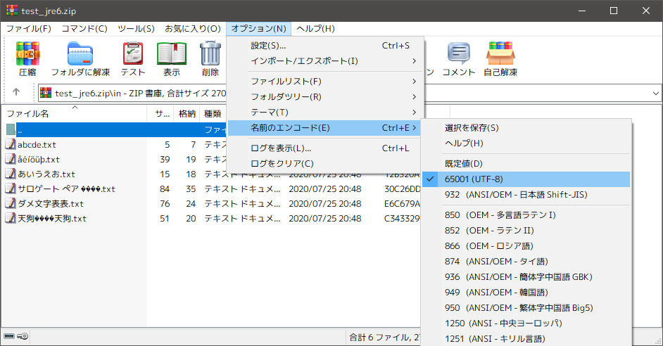Sort by 種類 column header
This screenshot has width=663, height=346.
[213, 113]
